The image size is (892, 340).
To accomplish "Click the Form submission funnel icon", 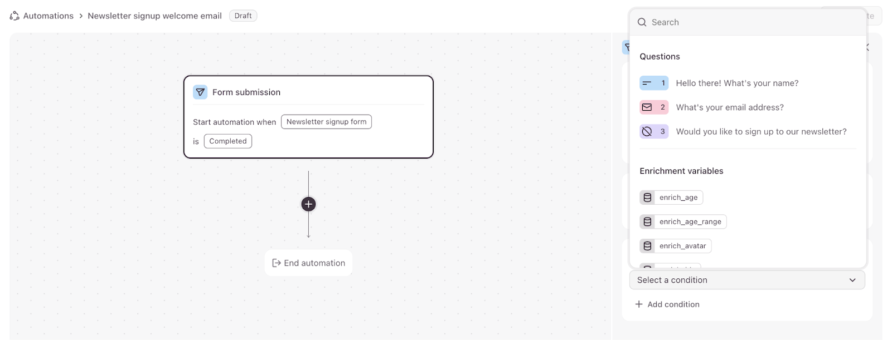I will click(x=200, y=92).
